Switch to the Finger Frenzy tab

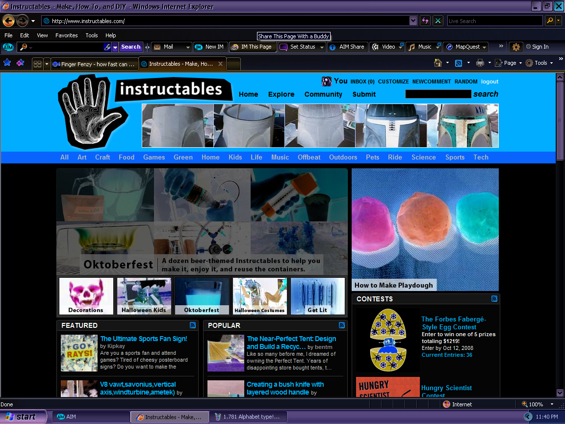point(94,64)
